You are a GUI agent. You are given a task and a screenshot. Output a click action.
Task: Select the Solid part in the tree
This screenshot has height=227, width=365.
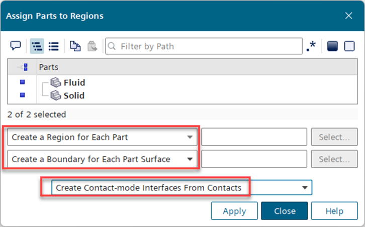coord(74,95)
